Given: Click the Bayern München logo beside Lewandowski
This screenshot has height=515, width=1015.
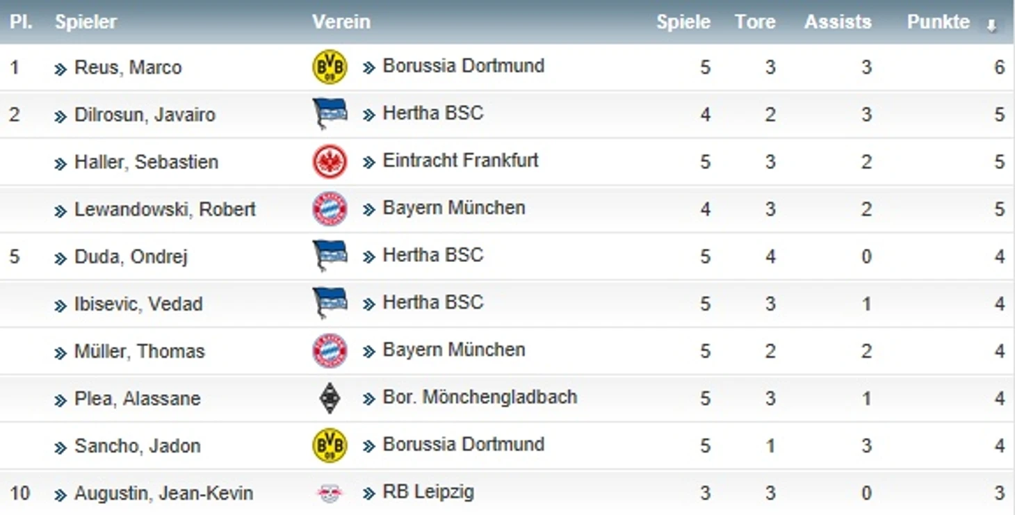Looking at the screenshot, I should coord(330,209).
